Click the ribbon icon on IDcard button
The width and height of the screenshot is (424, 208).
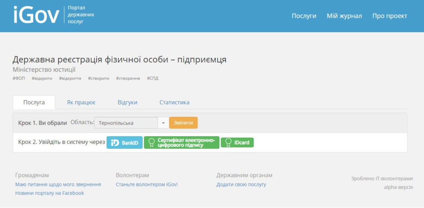[x=229, y=143]
